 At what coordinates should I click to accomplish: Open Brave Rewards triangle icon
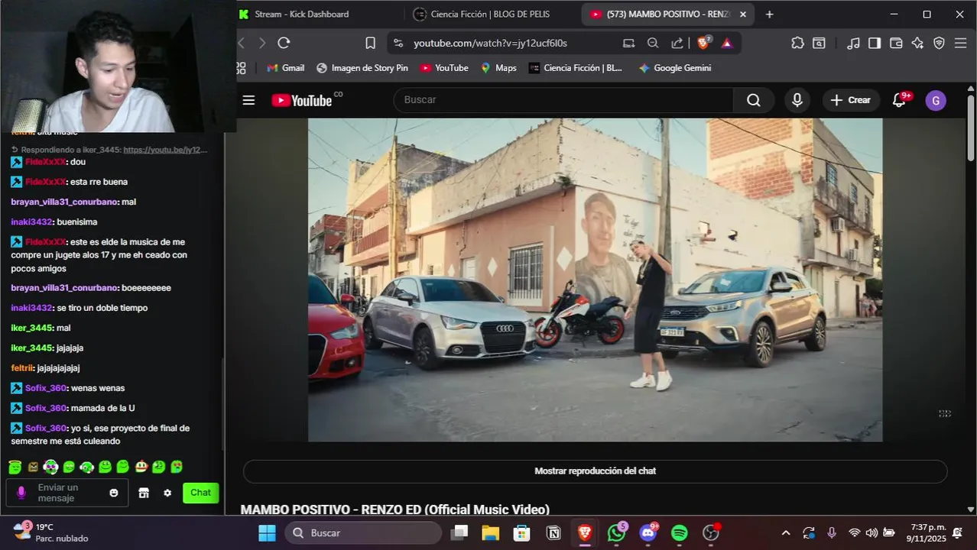coord(726,43)
